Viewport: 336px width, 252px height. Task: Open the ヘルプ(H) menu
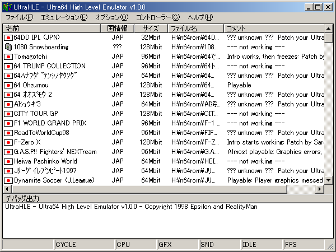click(200, 17)
